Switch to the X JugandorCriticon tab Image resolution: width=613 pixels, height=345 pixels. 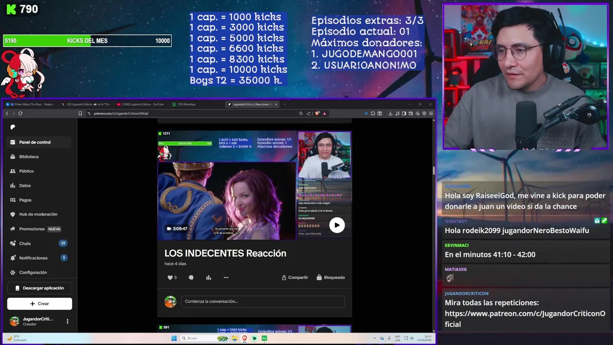click(x=86, y=104)
